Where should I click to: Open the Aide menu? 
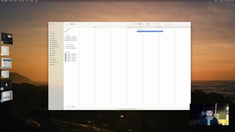point(36,1)
